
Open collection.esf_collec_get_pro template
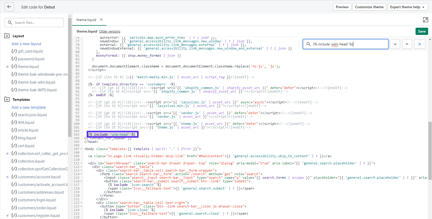(40, 154)
